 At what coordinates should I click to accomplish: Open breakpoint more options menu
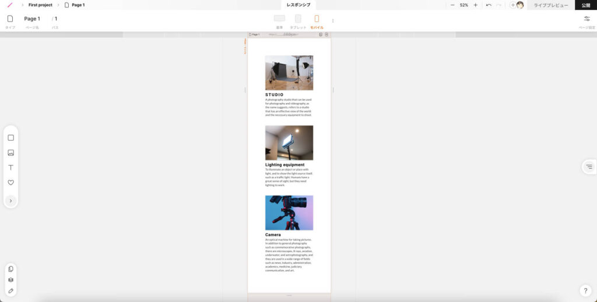pyautogui.click(x=333, y=21)
